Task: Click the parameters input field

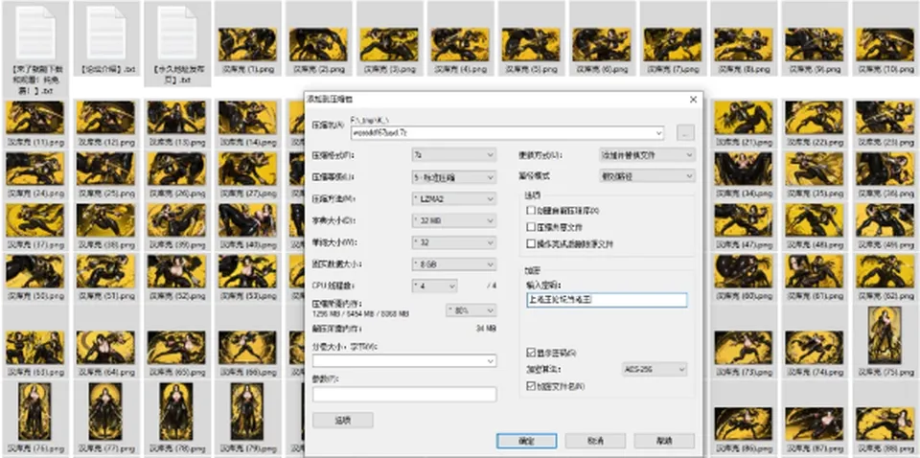Action: pos(404,395)
